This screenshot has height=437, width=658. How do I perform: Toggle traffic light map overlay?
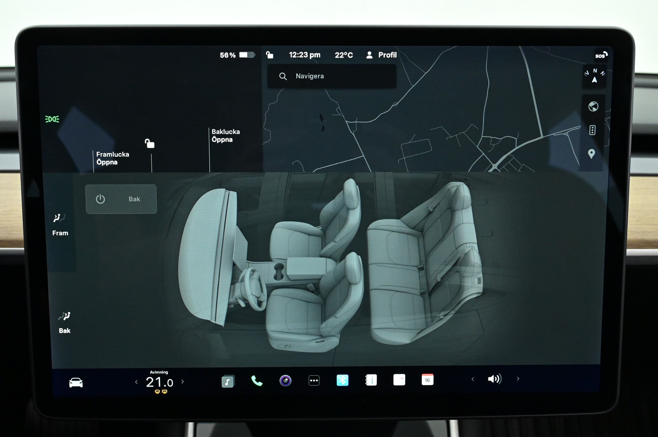point(592,130)
